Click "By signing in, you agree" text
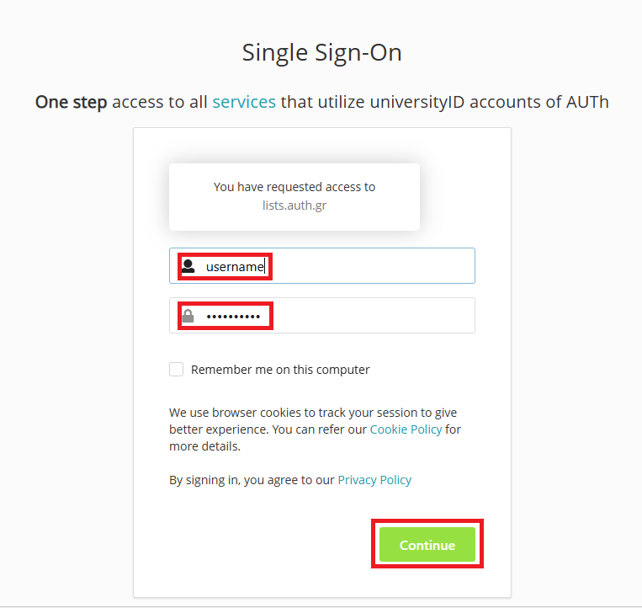 pyautogui.click(x=252, y=480)
